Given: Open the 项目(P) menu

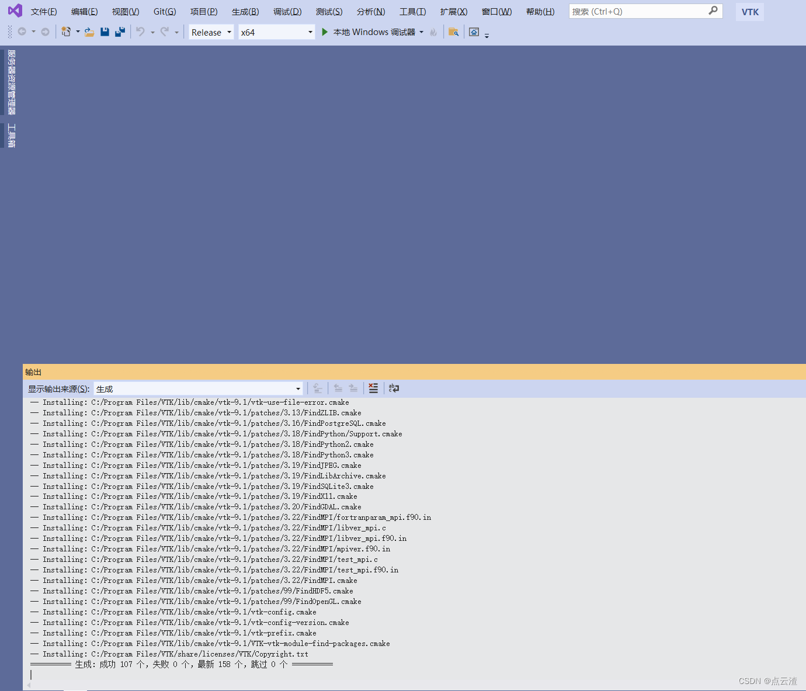Looking at the screenshot, I should click(x=204, y=12).
